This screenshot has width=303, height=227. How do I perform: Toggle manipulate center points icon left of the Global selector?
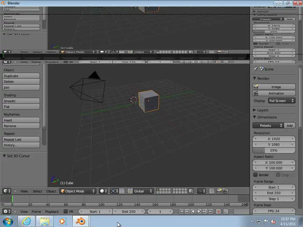[x=122, y=191]
